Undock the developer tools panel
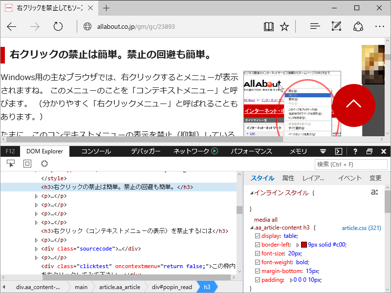Viewport: 391px width, 293px height. (369, 151)
